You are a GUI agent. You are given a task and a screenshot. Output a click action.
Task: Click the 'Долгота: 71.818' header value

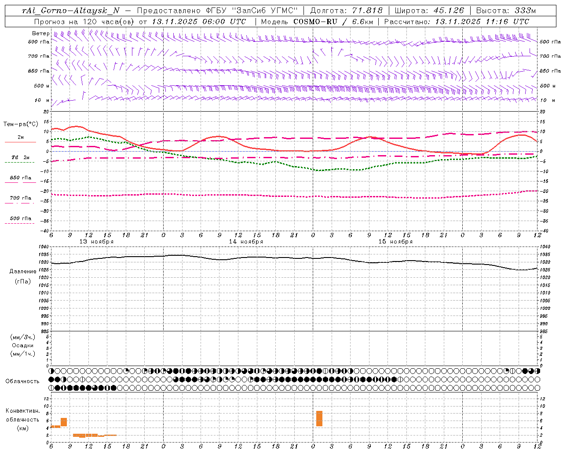pyautogui.click(x=347, y=11)
